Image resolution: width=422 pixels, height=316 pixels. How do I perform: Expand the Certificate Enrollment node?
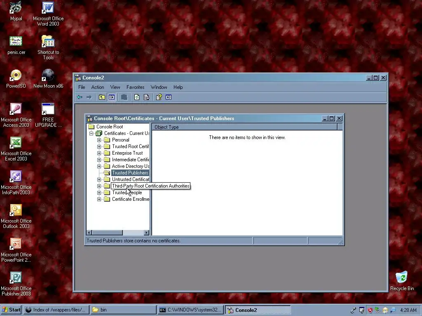pyautogui.click(x=99, y=199)
